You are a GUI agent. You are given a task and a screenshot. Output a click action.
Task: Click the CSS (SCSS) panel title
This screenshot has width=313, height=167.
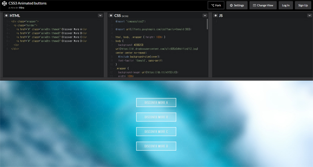click(x=121, y=16)
